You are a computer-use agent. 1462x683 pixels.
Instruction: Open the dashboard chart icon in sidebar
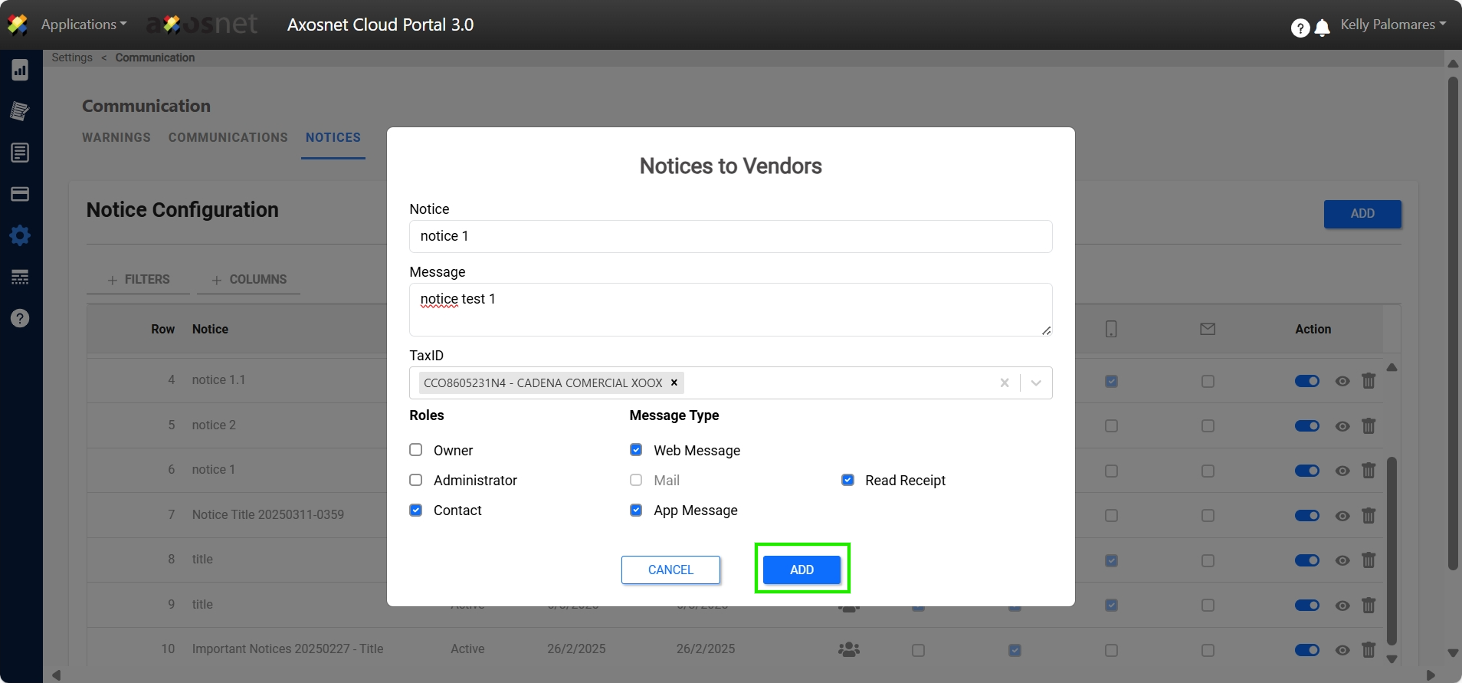[x=20, y=71]
